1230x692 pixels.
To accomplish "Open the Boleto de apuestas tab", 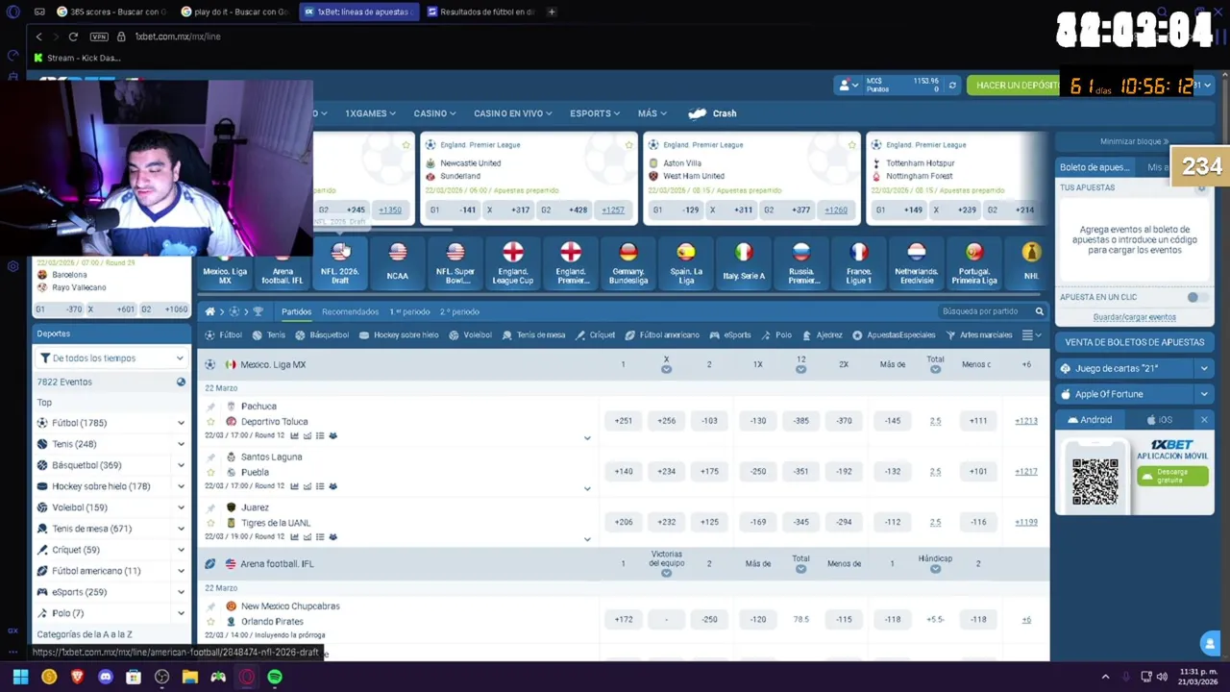I will tap(1095, 167).
